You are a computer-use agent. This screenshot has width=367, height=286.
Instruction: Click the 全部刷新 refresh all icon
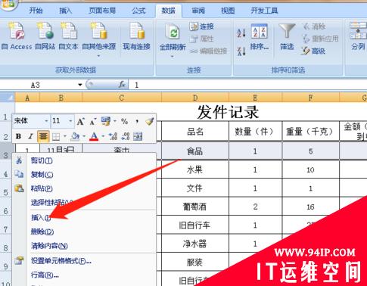173,36
